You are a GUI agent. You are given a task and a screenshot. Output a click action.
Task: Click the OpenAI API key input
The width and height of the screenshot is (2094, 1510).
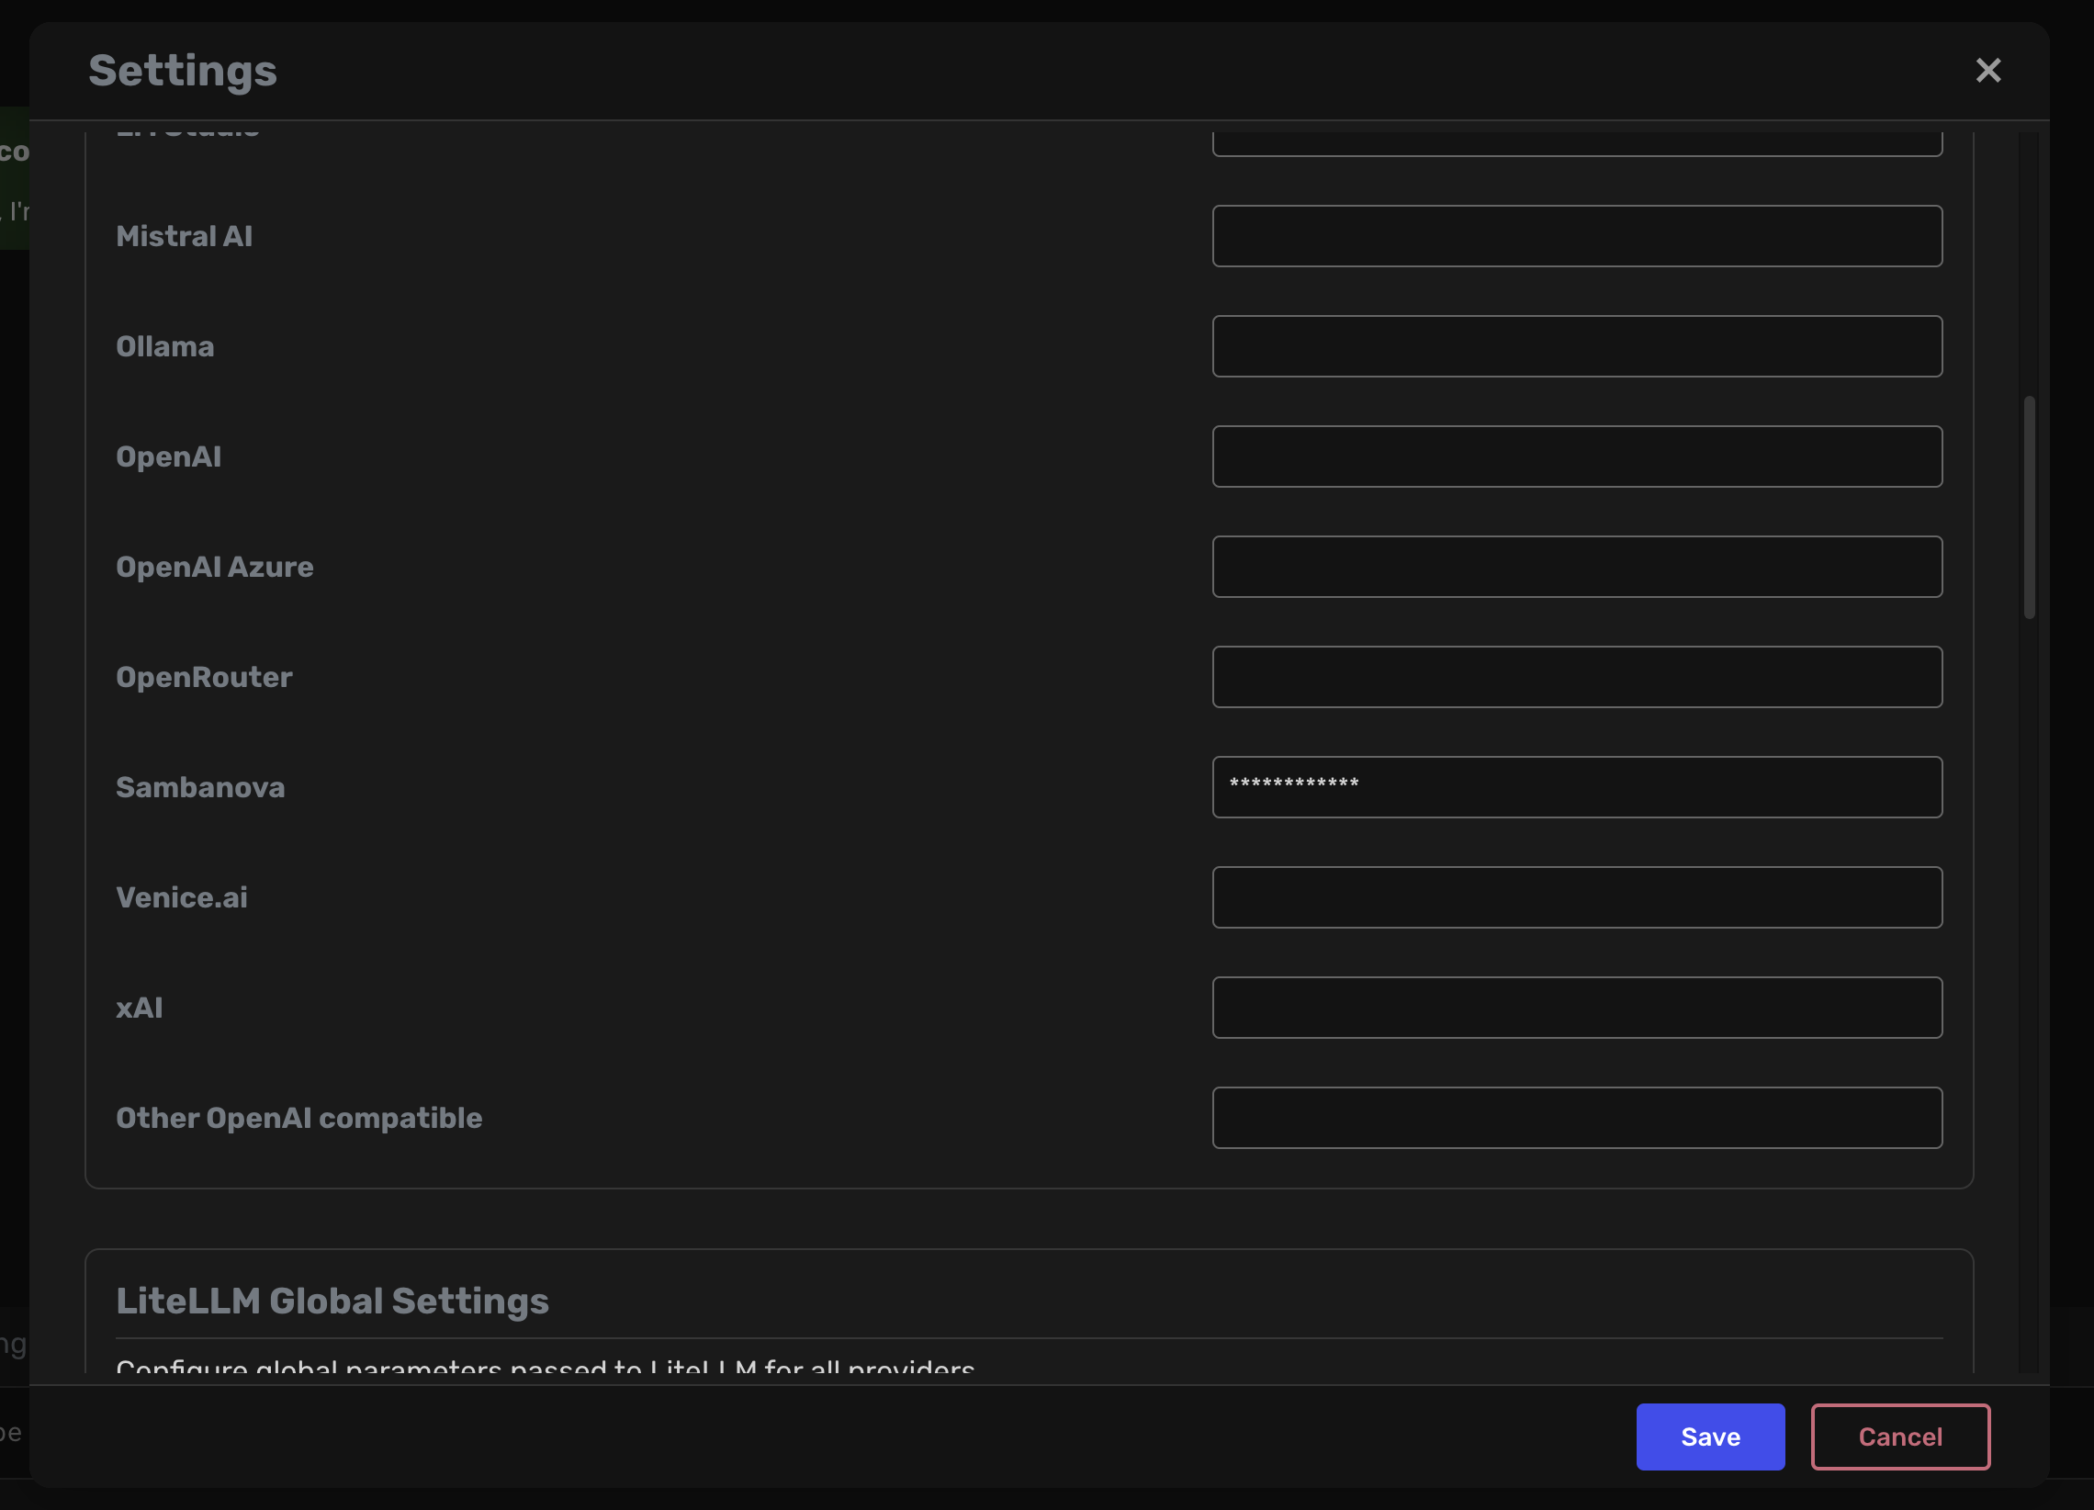pyautogui.click(x=1577, y=456)
